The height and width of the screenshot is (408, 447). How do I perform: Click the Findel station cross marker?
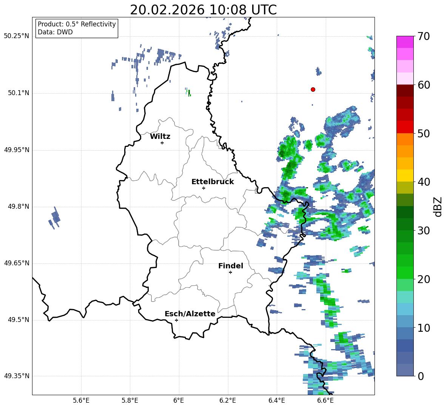pos(230,273)
